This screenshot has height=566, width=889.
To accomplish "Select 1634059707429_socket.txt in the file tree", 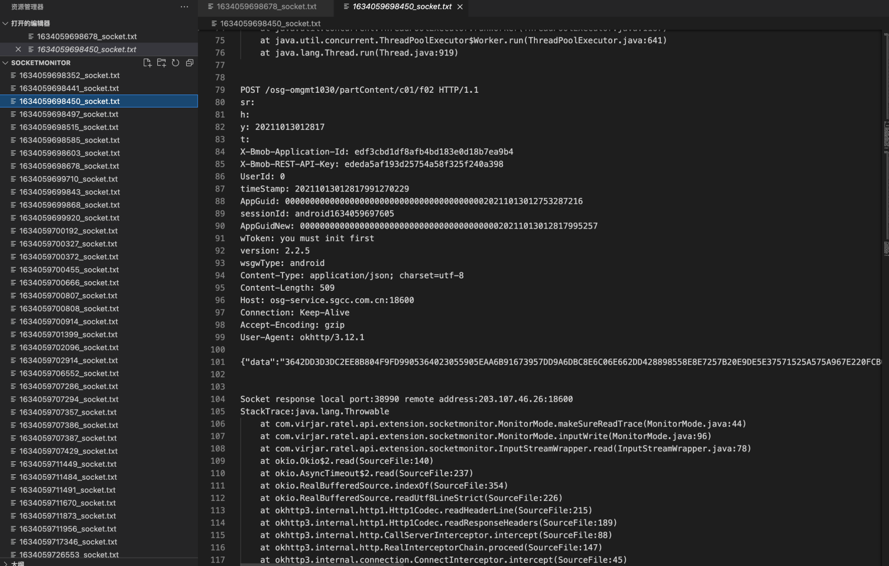I will (69, 451).
